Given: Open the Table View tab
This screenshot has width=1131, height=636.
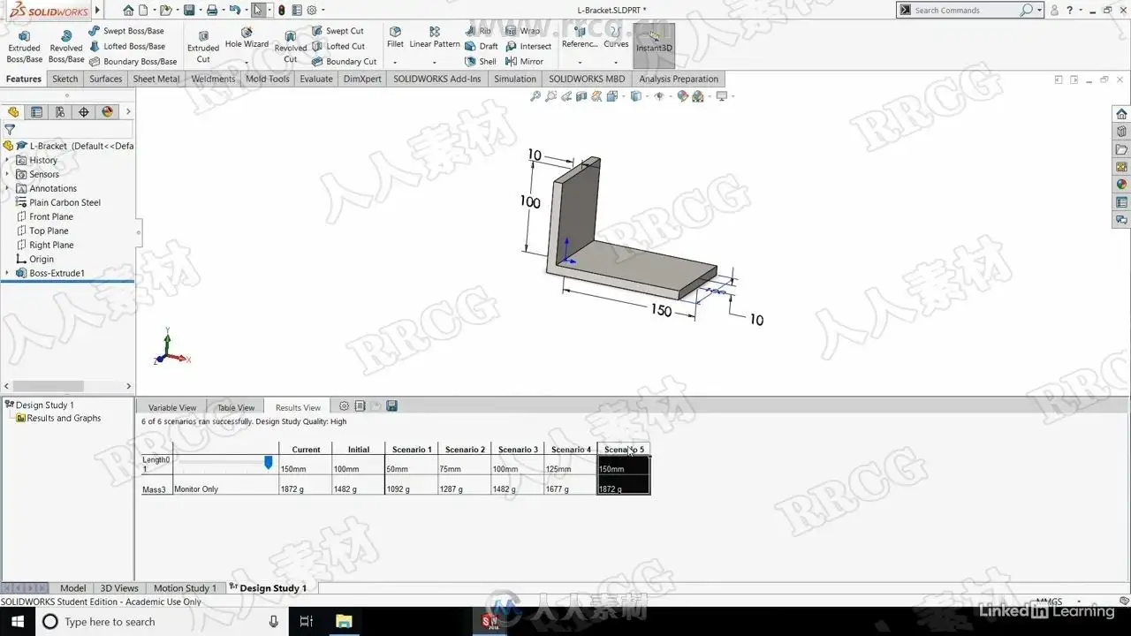Looking at the screenshot, I should pos(236,407).
